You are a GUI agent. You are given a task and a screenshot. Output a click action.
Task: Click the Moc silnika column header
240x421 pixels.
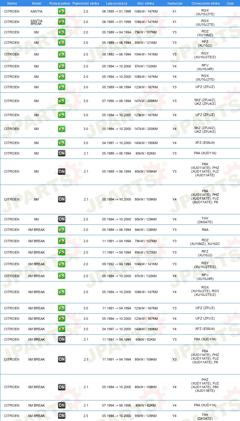(x=146, y=3)
